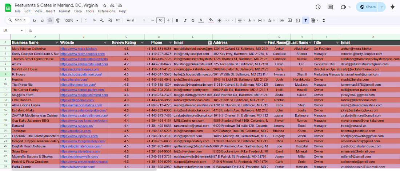Open the Arial font dropdown
The width and height of the screenshot is (400, 171).
pyautogui.click(x=136, y=20)
